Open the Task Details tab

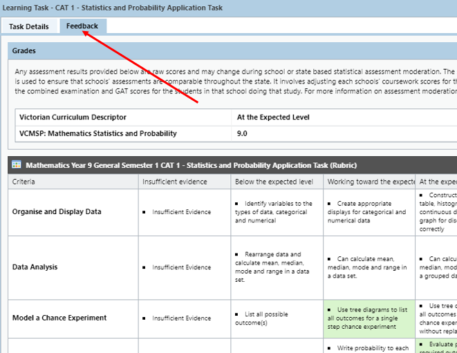coord(29,26)
